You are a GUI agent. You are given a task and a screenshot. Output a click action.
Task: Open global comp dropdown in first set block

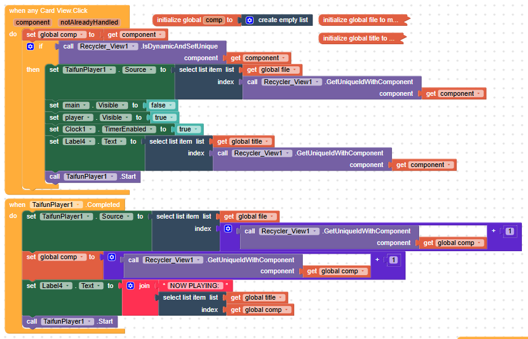point(62,34)
